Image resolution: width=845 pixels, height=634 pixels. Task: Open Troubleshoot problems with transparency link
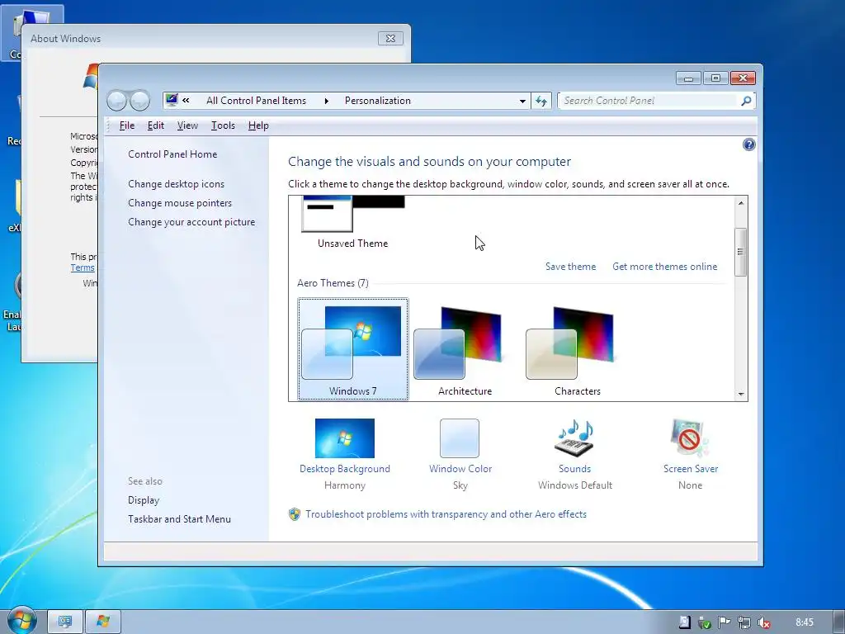coord(446,514)
